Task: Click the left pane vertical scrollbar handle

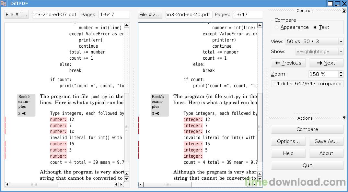Action: [x=126, y=128]
